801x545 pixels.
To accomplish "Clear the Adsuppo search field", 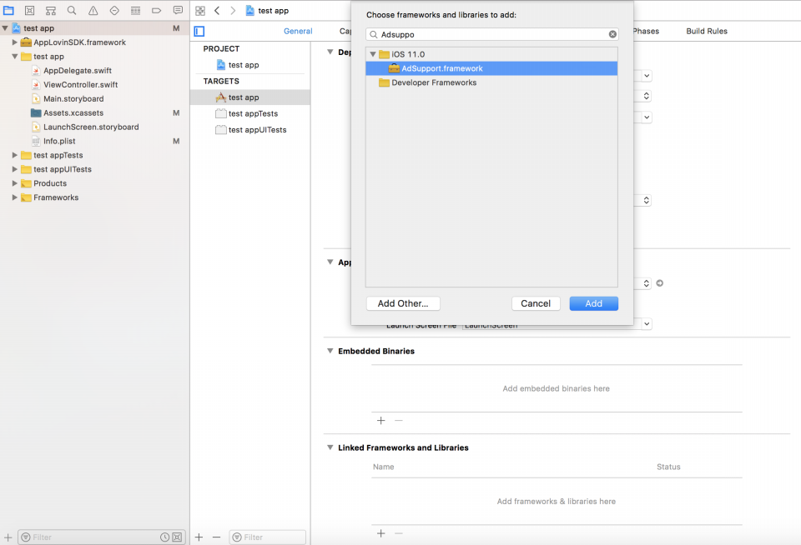I will [612, 34].
